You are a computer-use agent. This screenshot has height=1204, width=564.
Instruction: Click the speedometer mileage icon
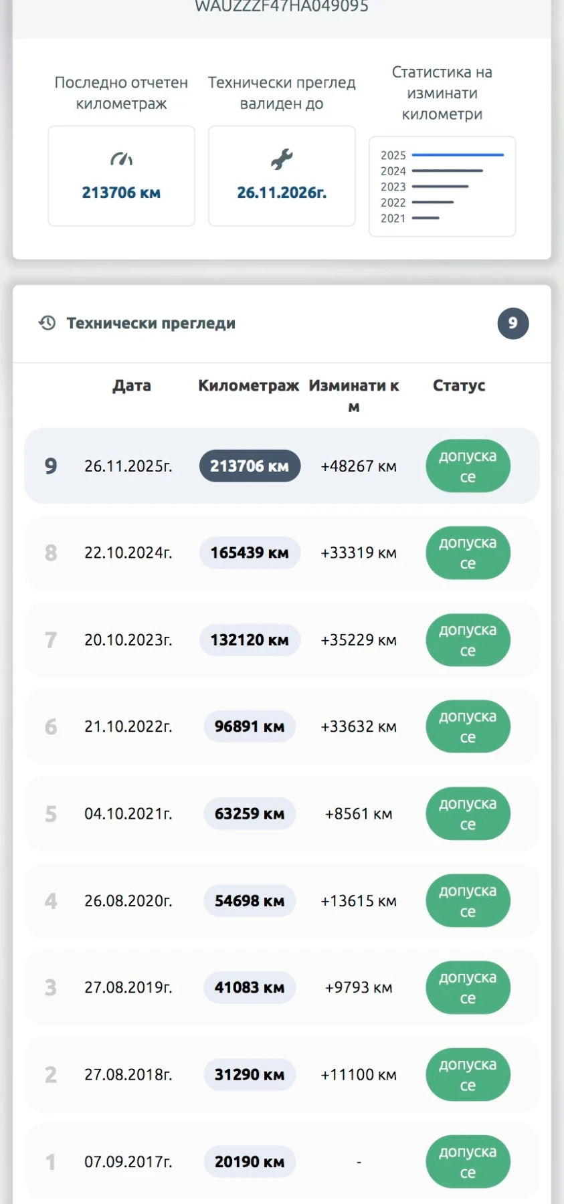pos(121,159)
